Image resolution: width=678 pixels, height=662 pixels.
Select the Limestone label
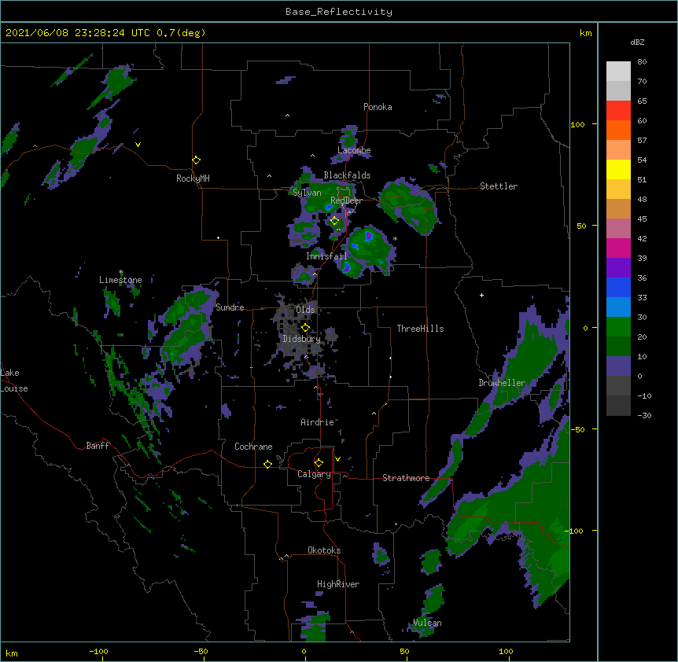point(120,280)
